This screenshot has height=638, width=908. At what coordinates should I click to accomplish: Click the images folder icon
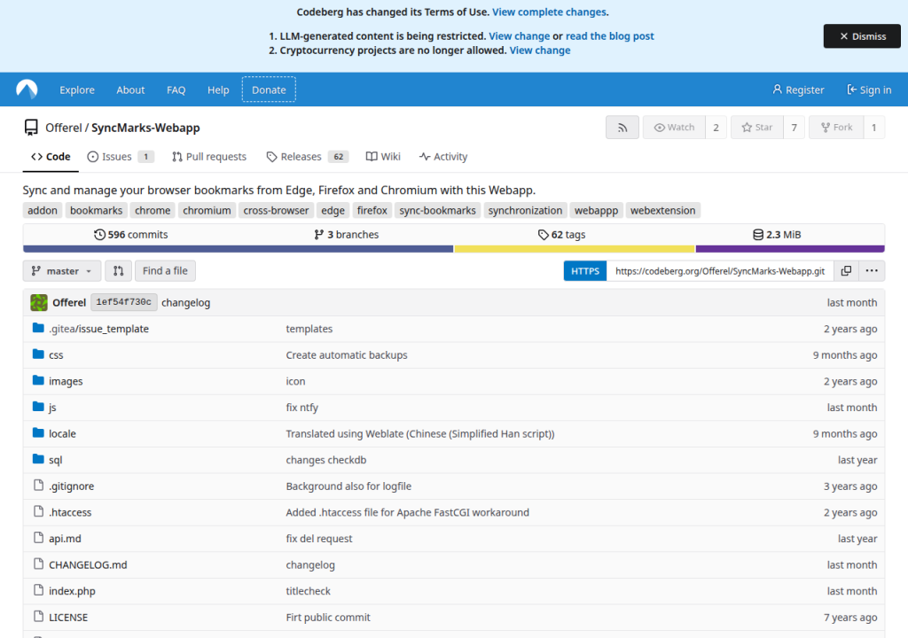[x=38, y=380]
